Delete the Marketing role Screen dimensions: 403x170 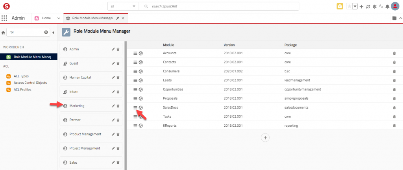coord(118,106)
